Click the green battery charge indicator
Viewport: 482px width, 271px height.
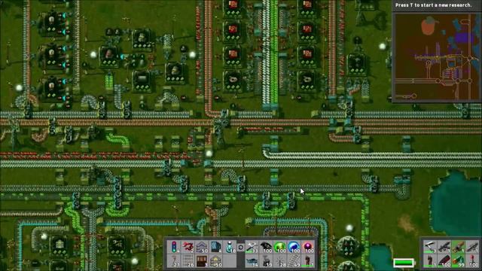(404, 263)
